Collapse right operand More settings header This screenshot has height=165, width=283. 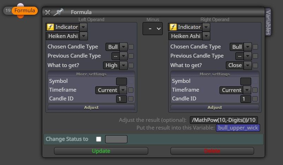coord(215,74)
